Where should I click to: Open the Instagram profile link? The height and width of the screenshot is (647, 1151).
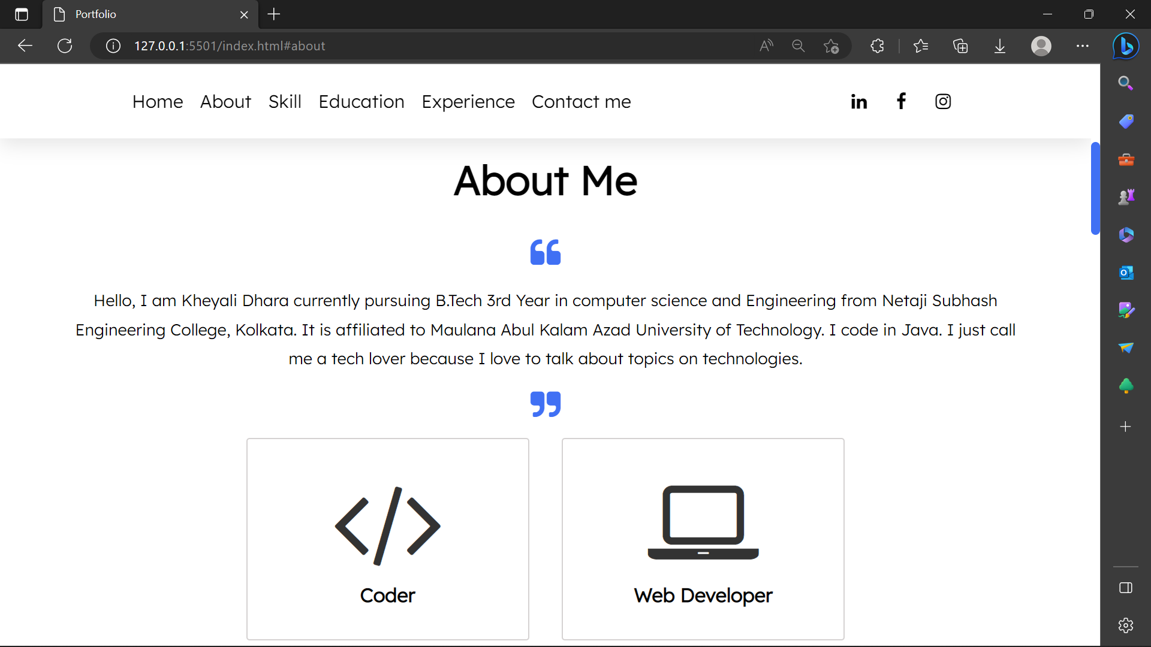tap(942, 101)
